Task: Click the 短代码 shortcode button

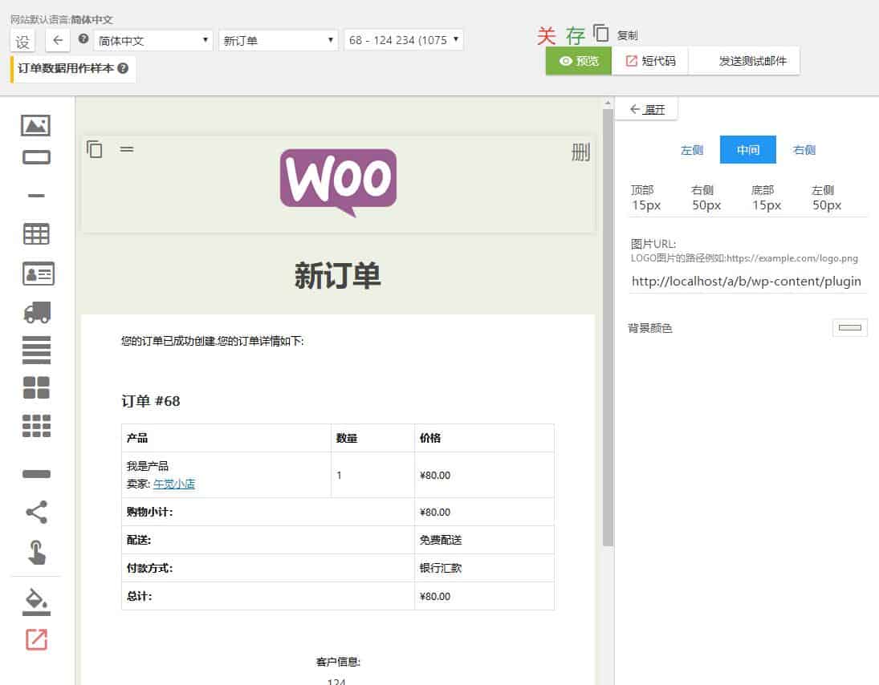Action: pyautogui.click(x=650, y=61)
